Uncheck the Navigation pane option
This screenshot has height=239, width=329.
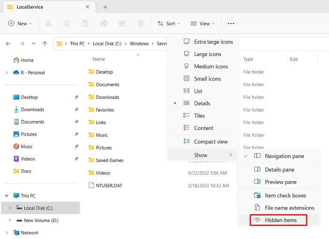[x=279, y=156]
